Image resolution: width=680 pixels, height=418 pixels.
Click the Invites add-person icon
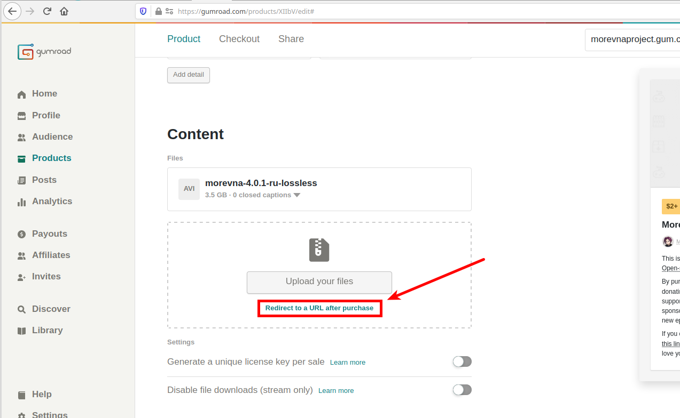[21, 277]
